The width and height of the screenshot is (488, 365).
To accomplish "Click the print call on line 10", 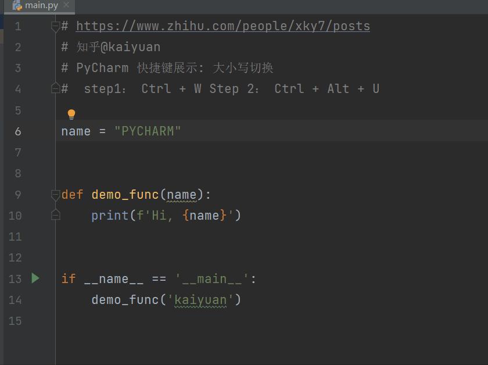I will [110, 216].
